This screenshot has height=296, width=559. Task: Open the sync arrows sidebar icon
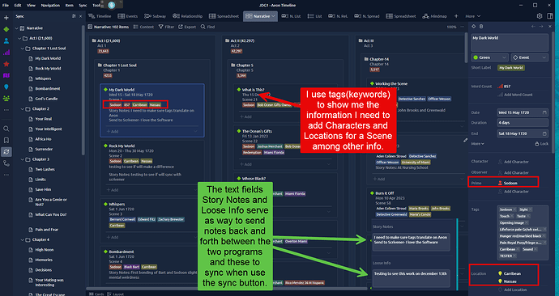coord(6,151)
